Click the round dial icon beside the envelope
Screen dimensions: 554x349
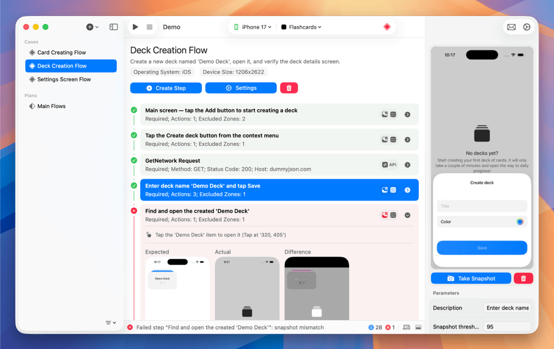[x=526, y=27]
